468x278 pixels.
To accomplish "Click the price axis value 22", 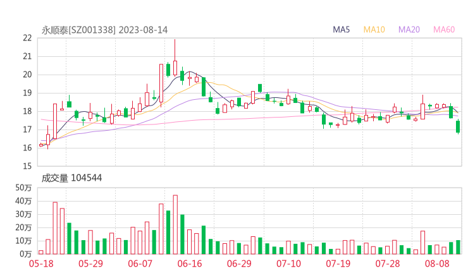I will click(x=27, y=38).
